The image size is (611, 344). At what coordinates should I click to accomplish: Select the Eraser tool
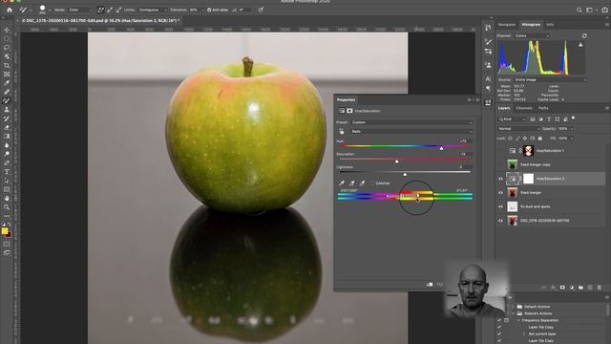click(x=7, y=127)
